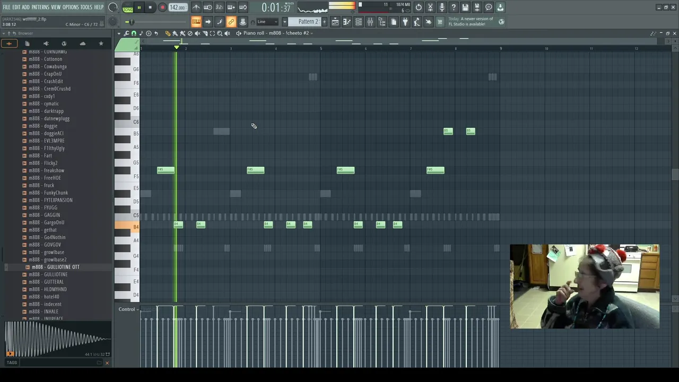The image size is (679, 382).
Task: Stop playback with the stop button
Action: [150, 8]
